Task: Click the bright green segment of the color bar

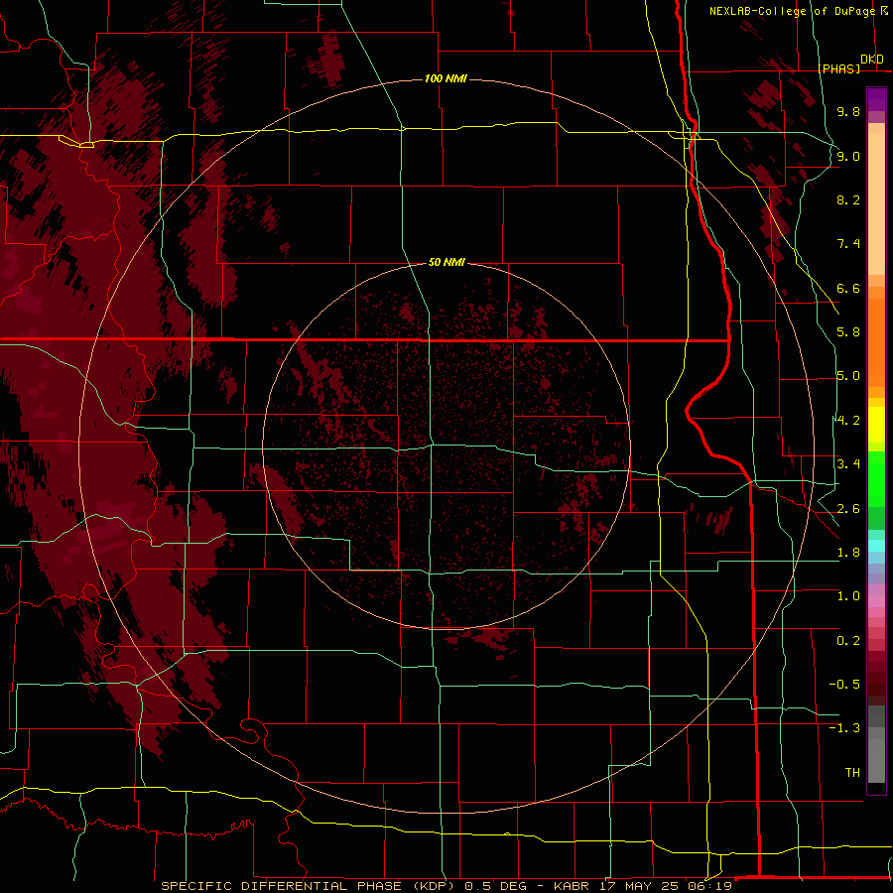Action: 876,479
